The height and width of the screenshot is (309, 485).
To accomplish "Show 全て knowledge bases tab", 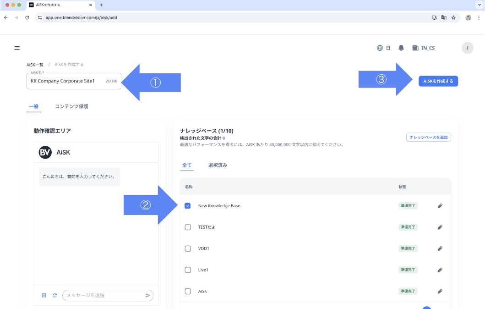I will [x=187, y=165].
